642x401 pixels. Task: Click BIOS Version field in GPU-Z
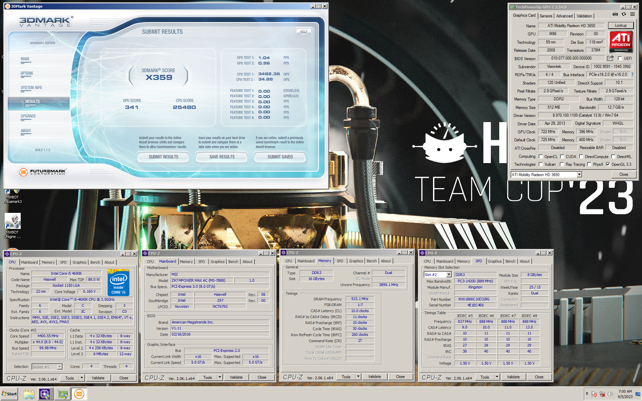(x=571, y=58)
